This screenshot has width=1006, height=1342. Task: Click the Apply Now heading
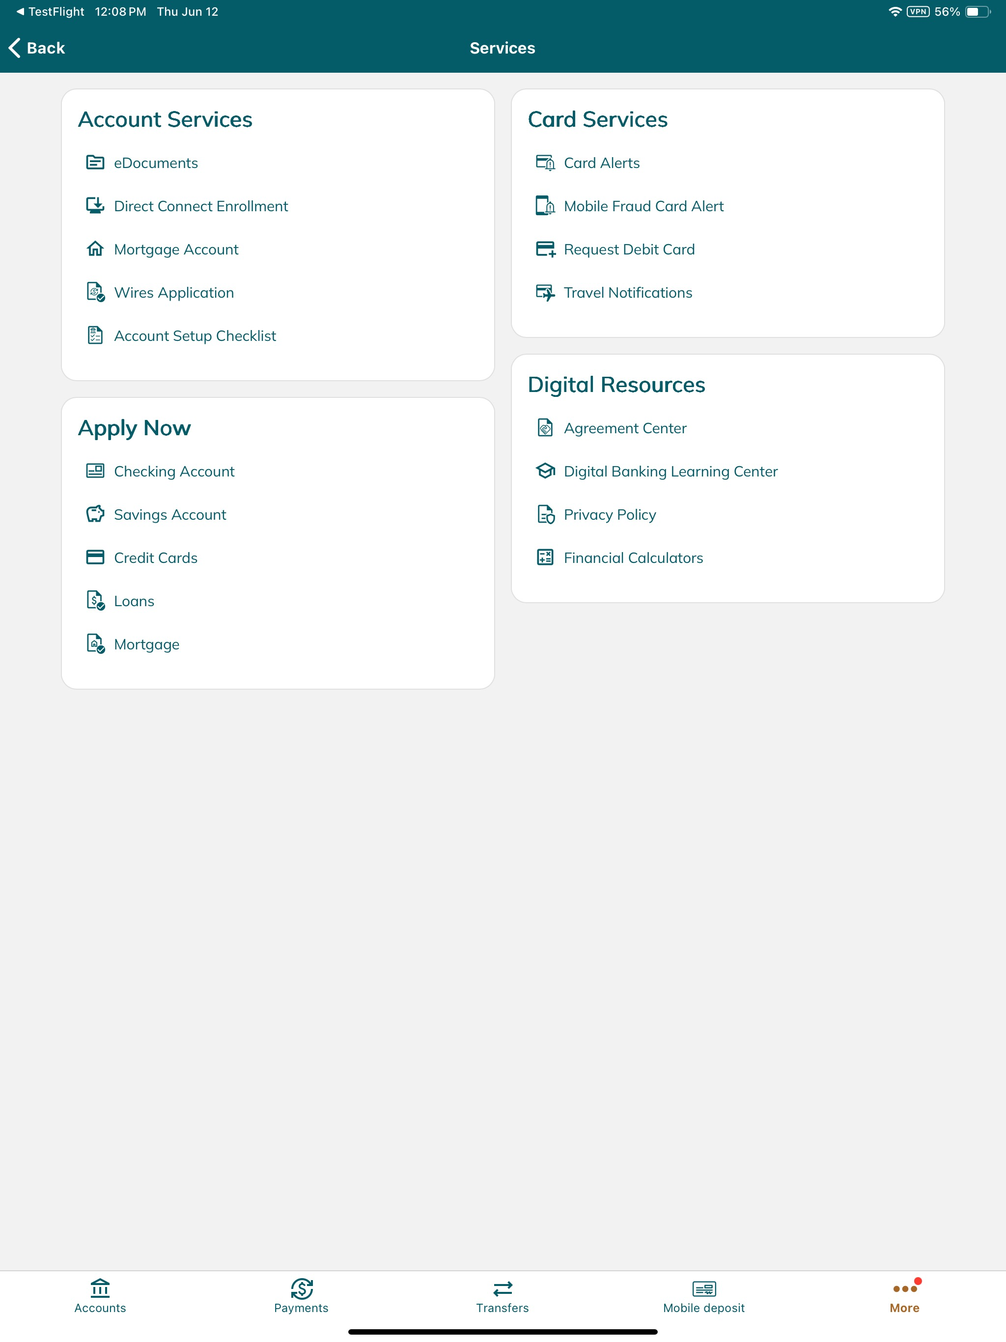point(134,428)
